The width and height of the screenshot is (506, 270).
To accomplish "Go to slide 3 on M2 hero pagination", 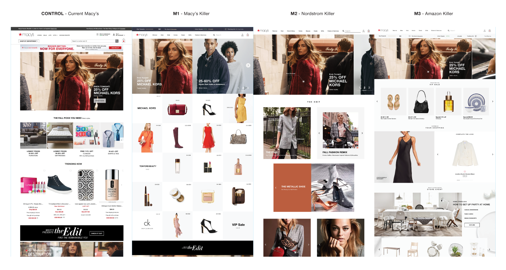I will click(x=369, y=88).
